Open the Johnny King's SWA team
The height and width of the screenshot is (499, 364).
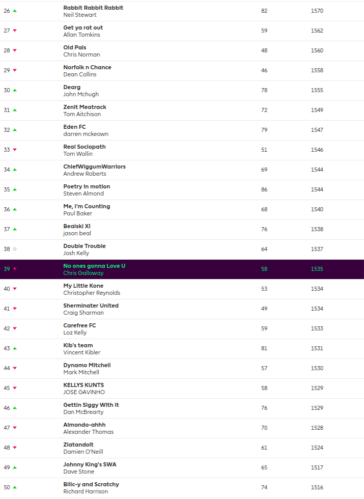click(x=90, y=464)
